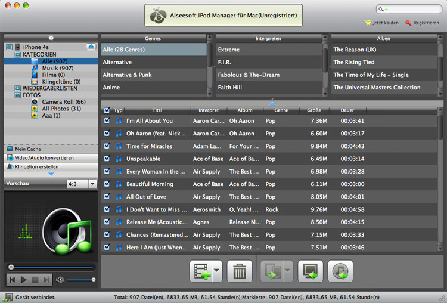Open the 4:3 aspect ratio dropdown
This screenshot has height=303, width=447.
[92, 184]
